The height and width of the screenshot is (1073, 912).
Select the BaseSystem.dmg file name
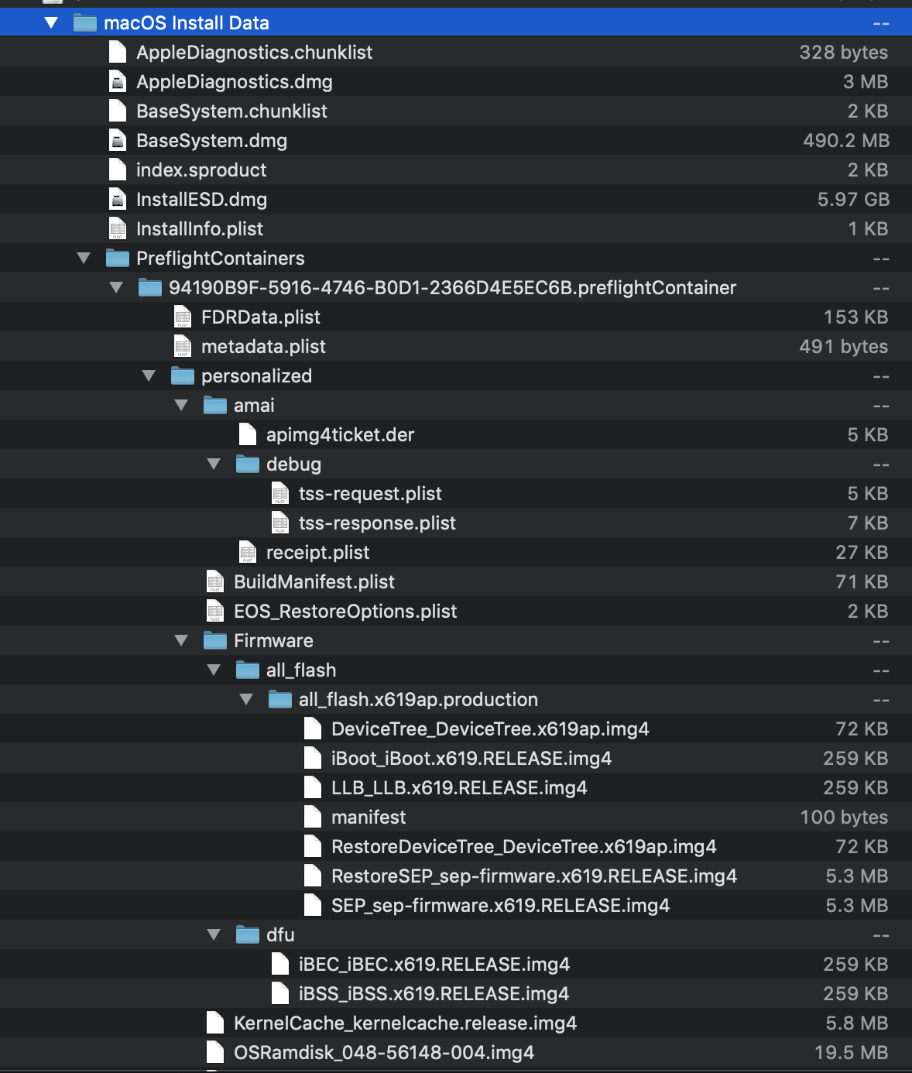tap(211, 141)
